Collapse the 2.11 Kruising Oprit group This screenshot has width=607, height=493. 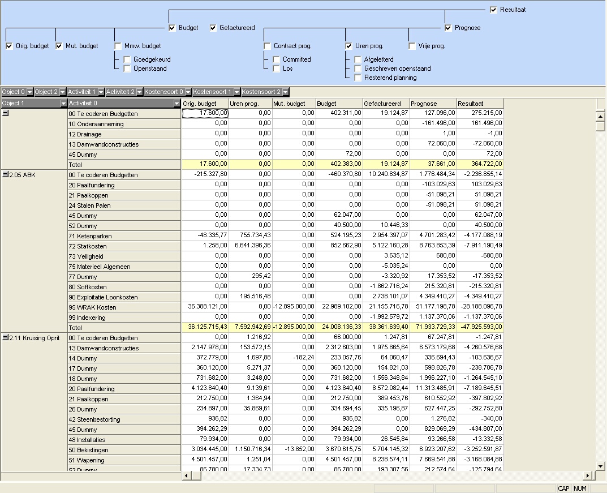coord(6,338)
